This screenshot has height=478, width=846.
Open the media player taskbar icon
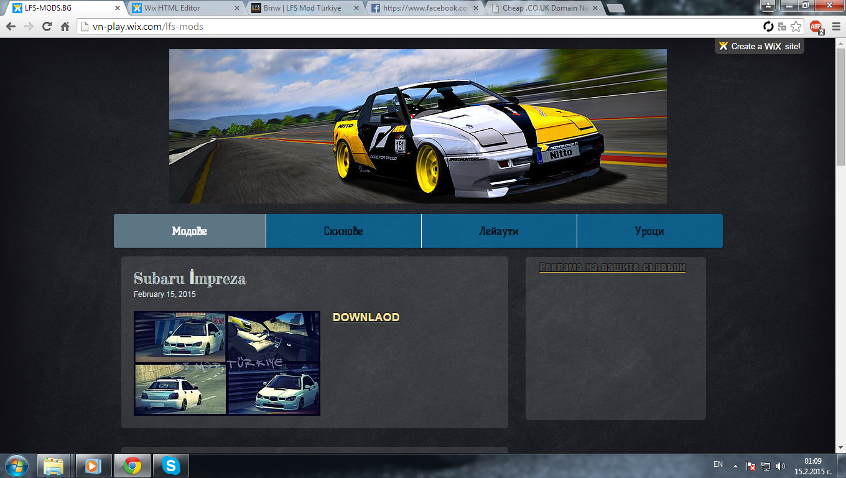point(93,466)
